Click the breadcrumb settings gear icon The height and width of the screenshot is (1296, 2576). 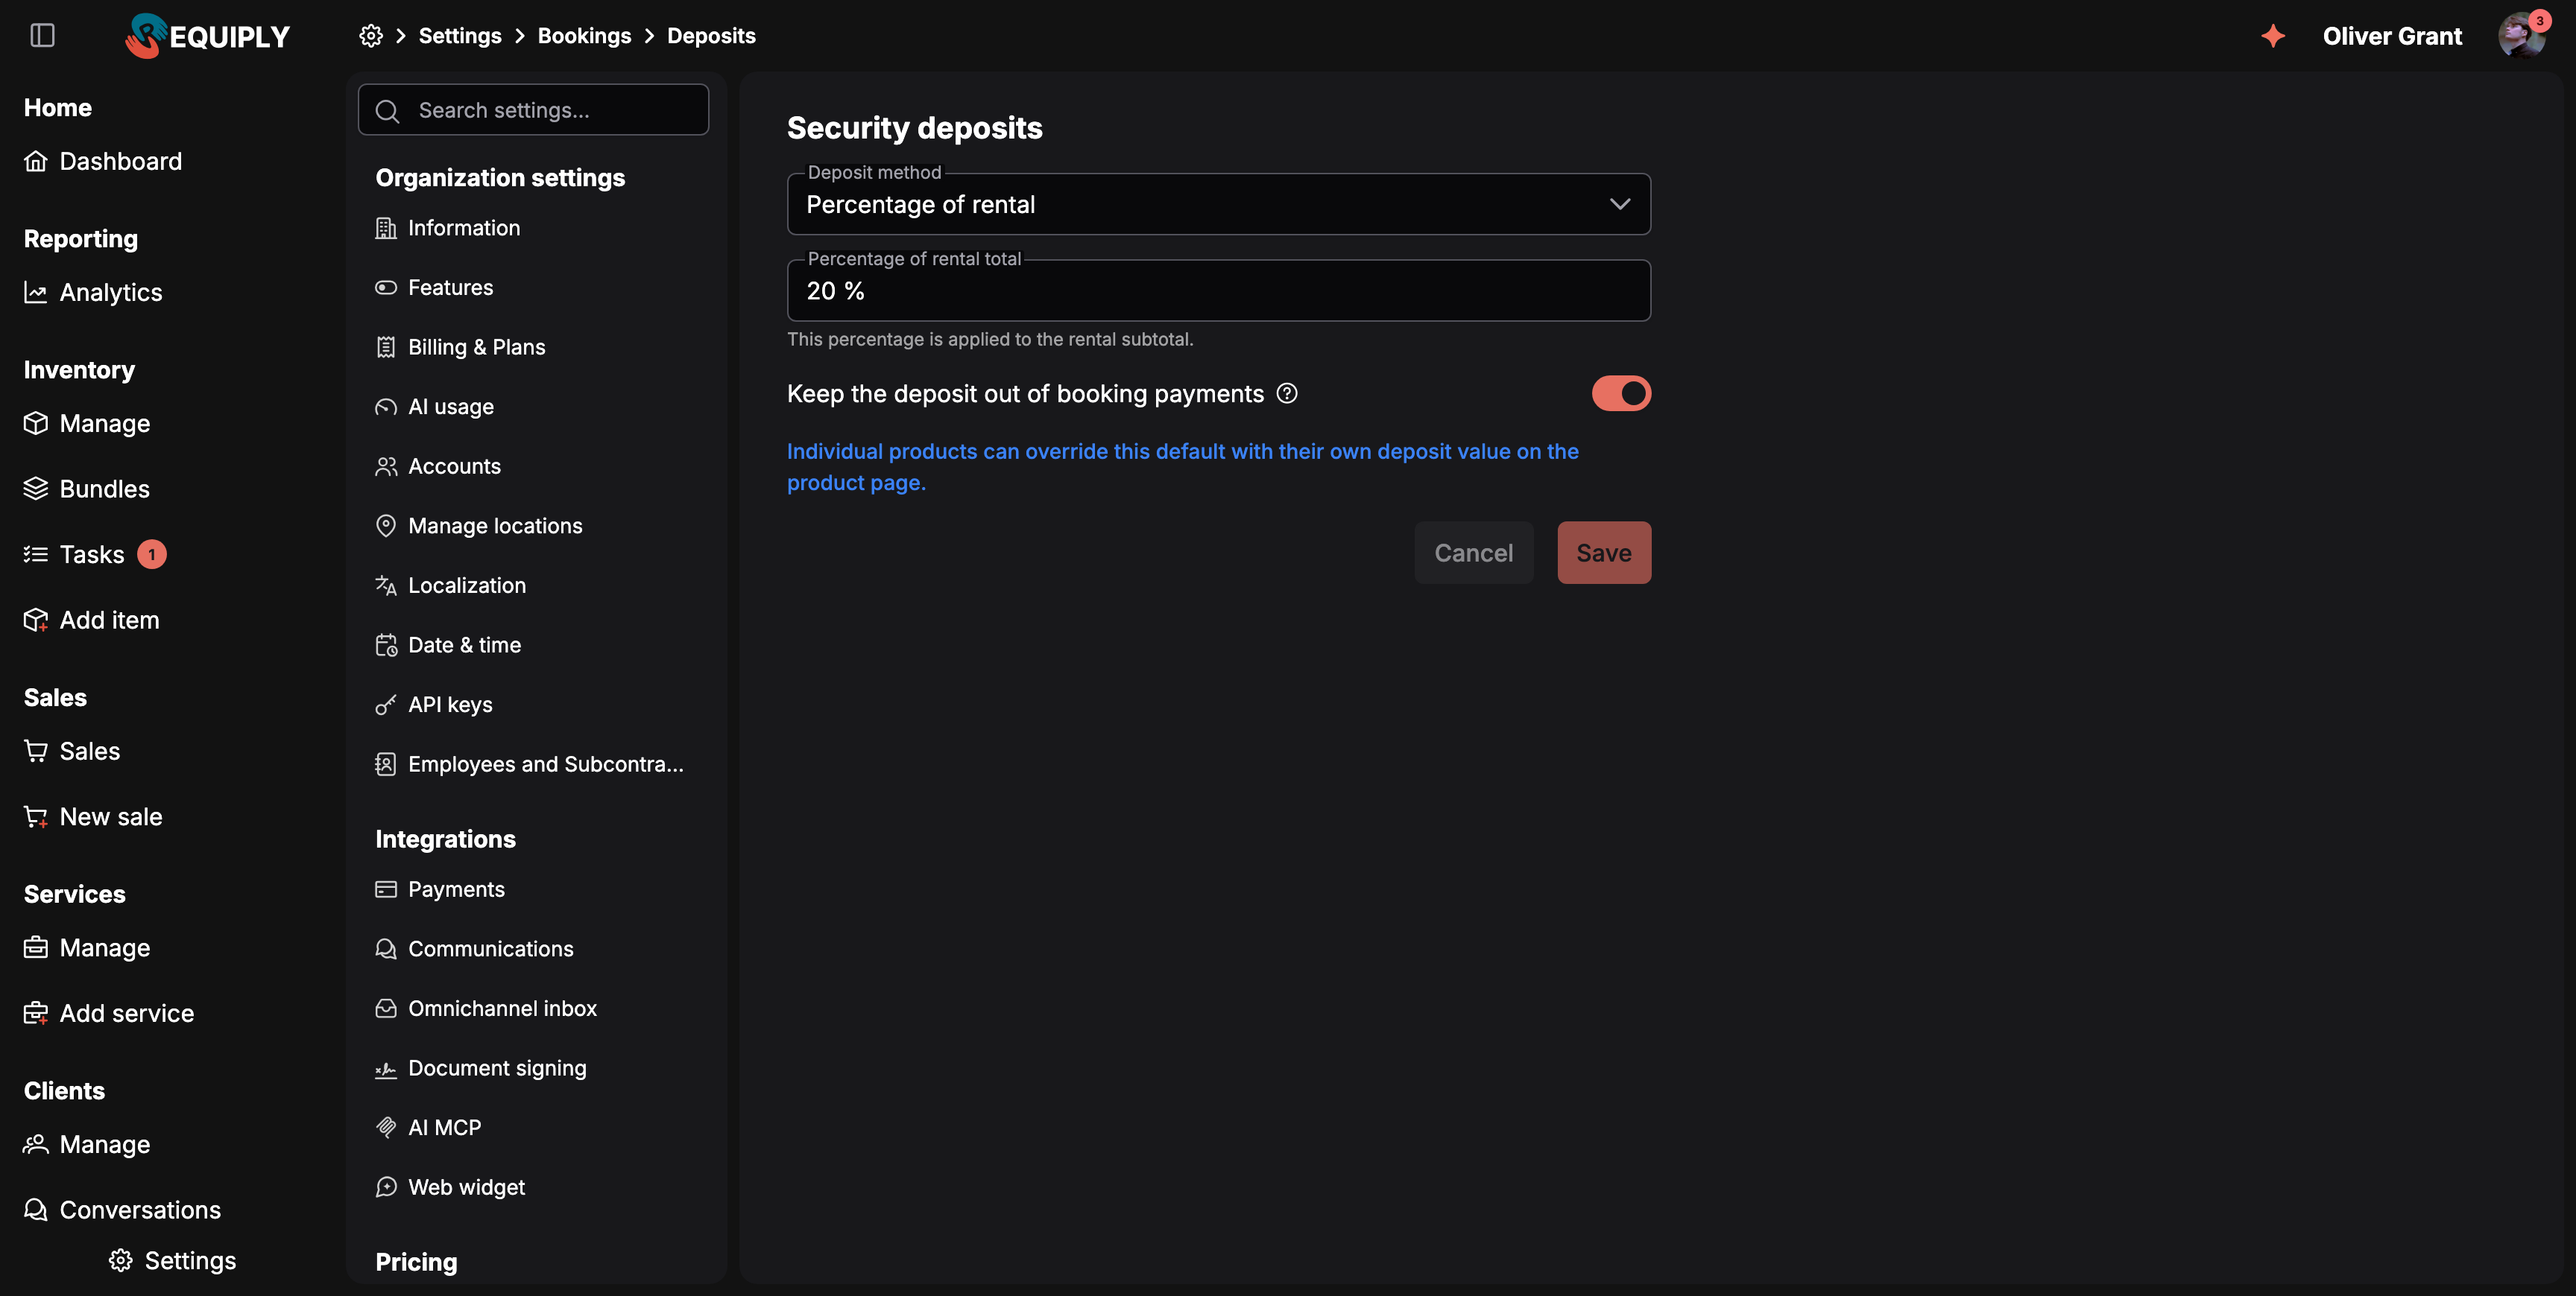tap(371, 36)
